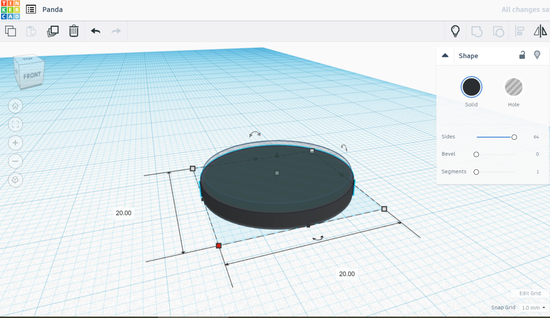This screenshot has width=550, height=318.
Task: Click the FRONT face of view cube
Action: 32,76
